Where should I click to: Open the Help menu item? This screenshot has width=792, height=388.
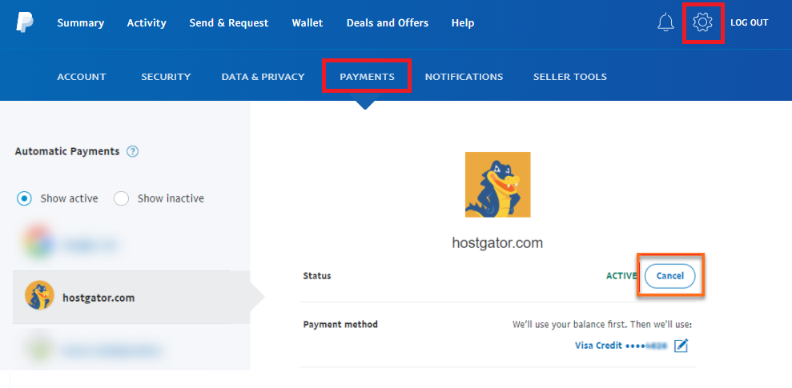click(463, 22)
